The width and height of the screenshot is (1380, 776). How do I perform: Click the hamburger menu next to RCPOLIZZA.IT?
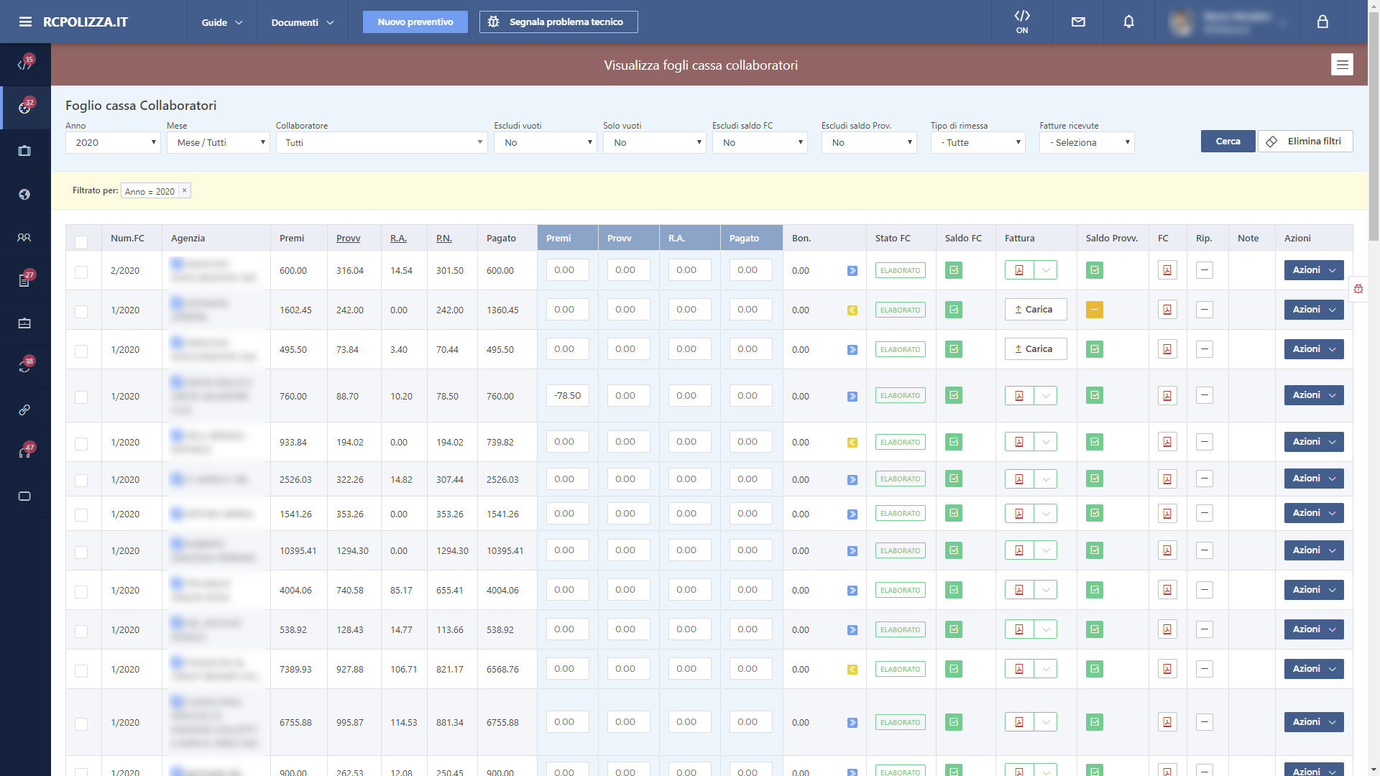(x=25, y=22)
